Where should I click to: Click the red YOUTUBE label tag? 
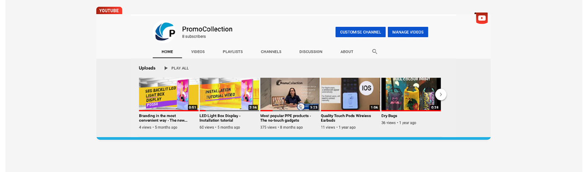(x=109, y=10)
